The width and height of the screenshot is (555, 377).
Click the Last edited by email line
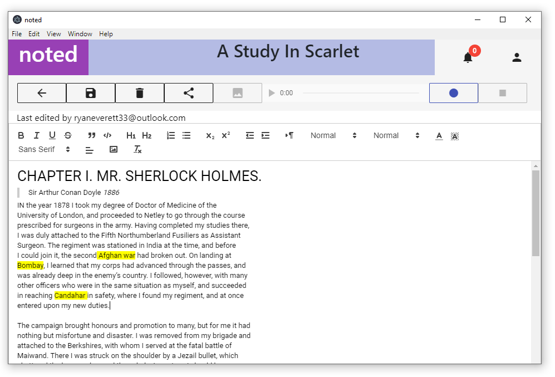pyautogui.click(x=101, y=118)
